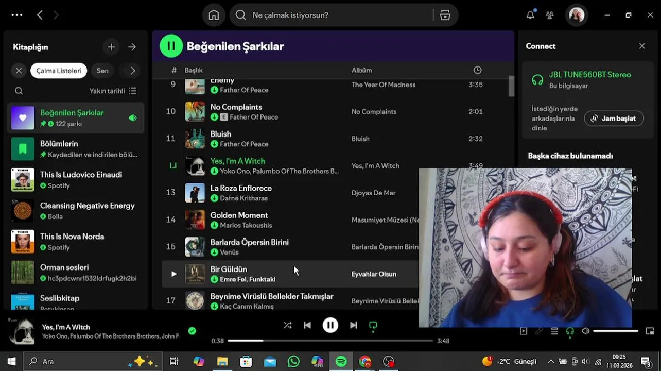Screen dimensions: 661x371
Task: Open La Roza Enflorece song
Action: (241, 188)
